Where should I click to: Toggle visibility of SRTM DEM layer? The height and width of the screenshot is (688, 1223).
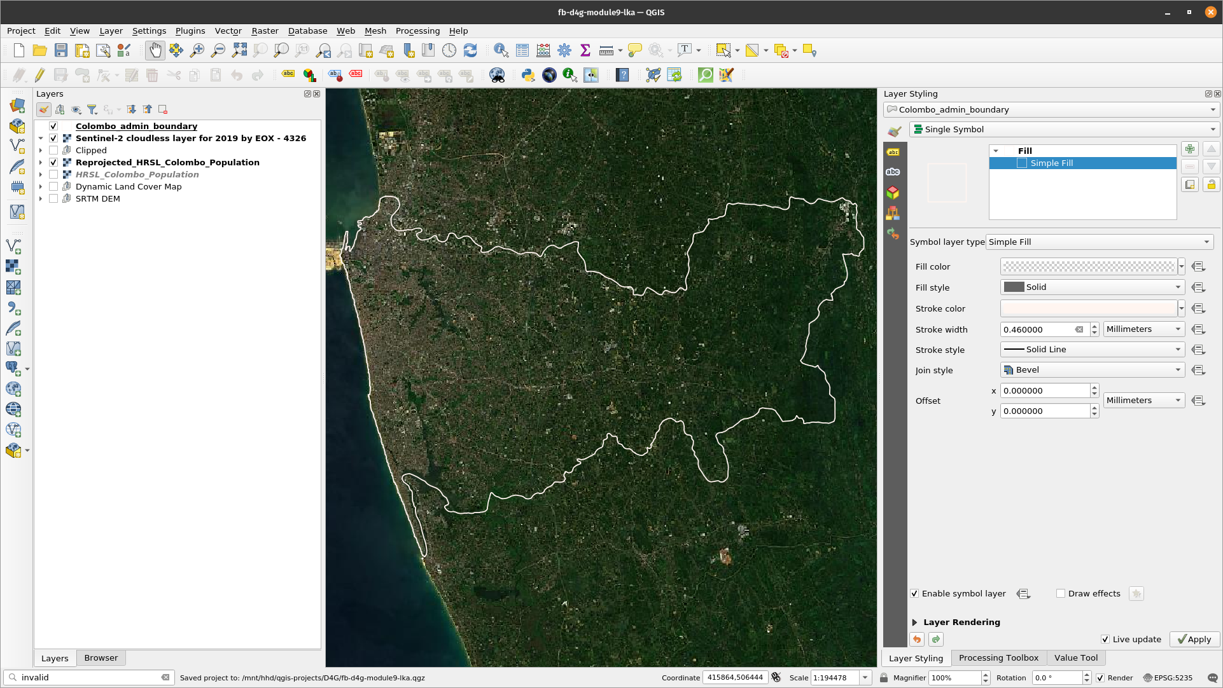point(53,199)
